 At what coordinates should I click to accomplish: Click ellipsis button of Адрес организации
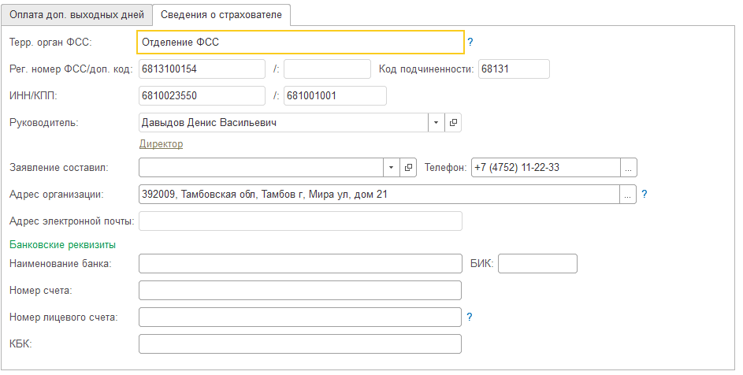(x=629, y=194)
